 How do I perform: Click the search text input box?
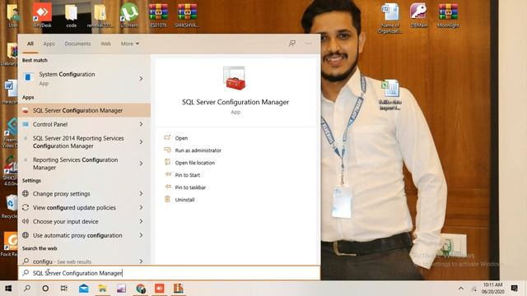[x=169, y=273]
